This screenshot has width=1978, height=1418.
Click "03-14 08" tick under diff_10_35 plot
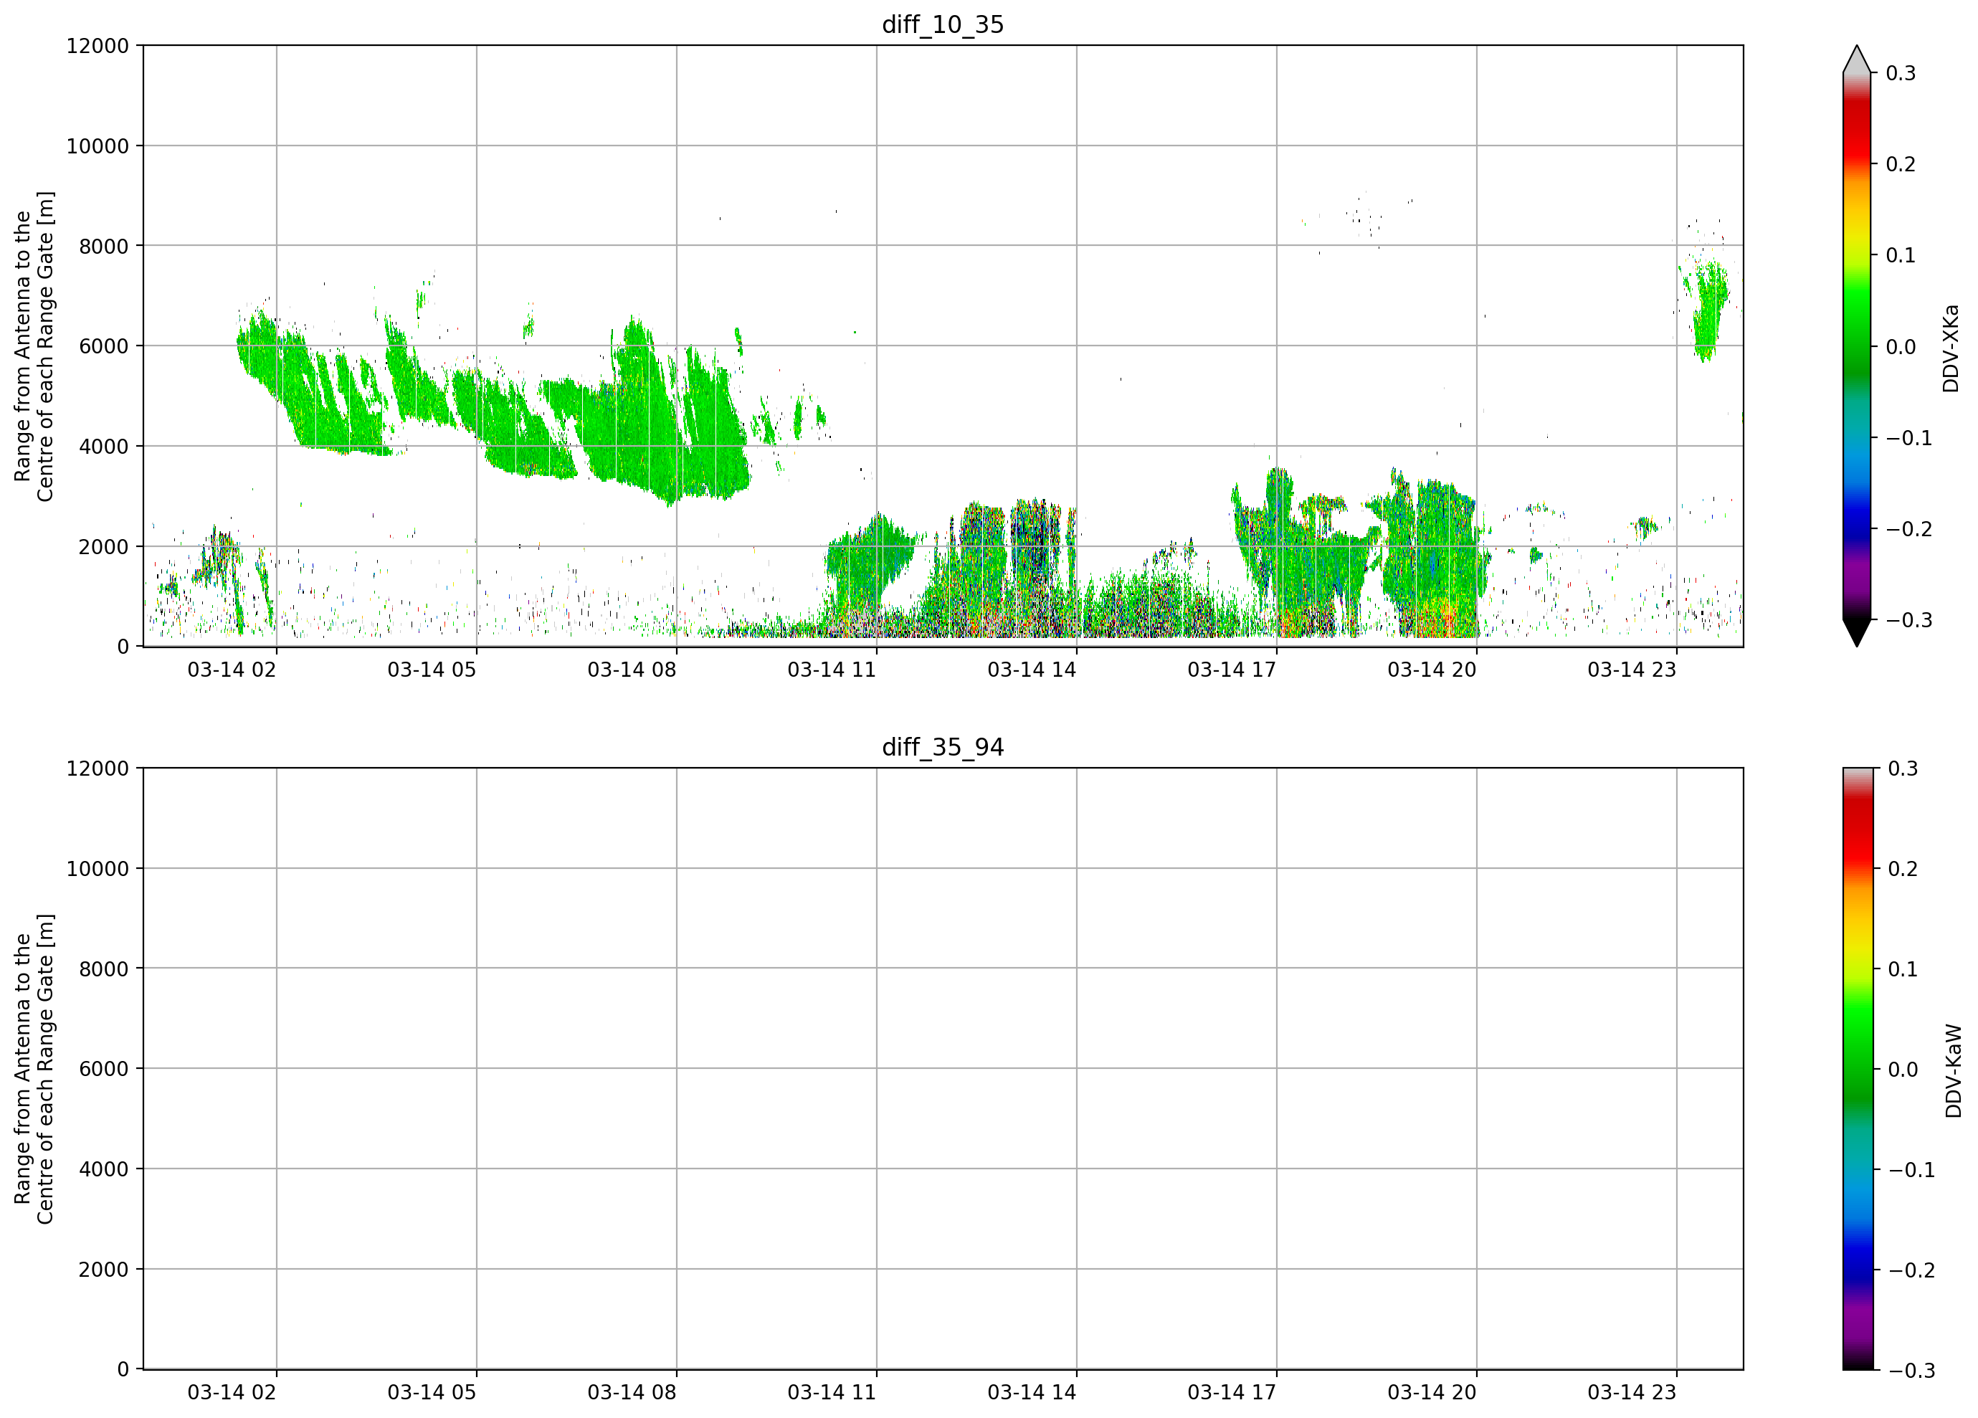point(632,670)
